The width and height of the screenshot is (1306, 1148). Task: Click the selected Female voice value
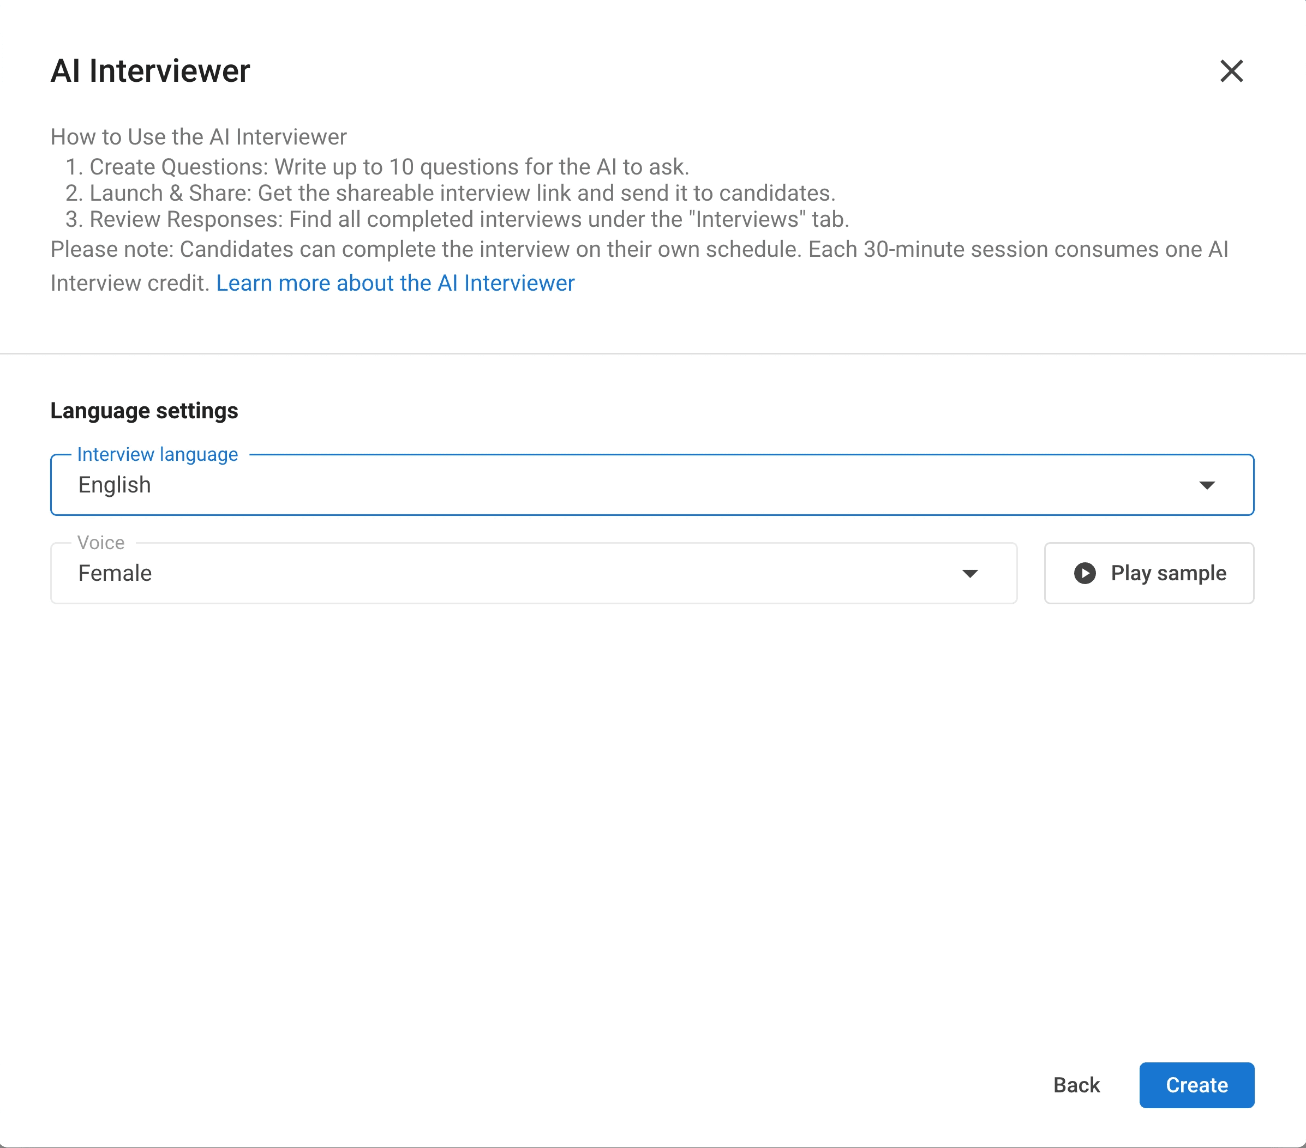coord(115,573)
